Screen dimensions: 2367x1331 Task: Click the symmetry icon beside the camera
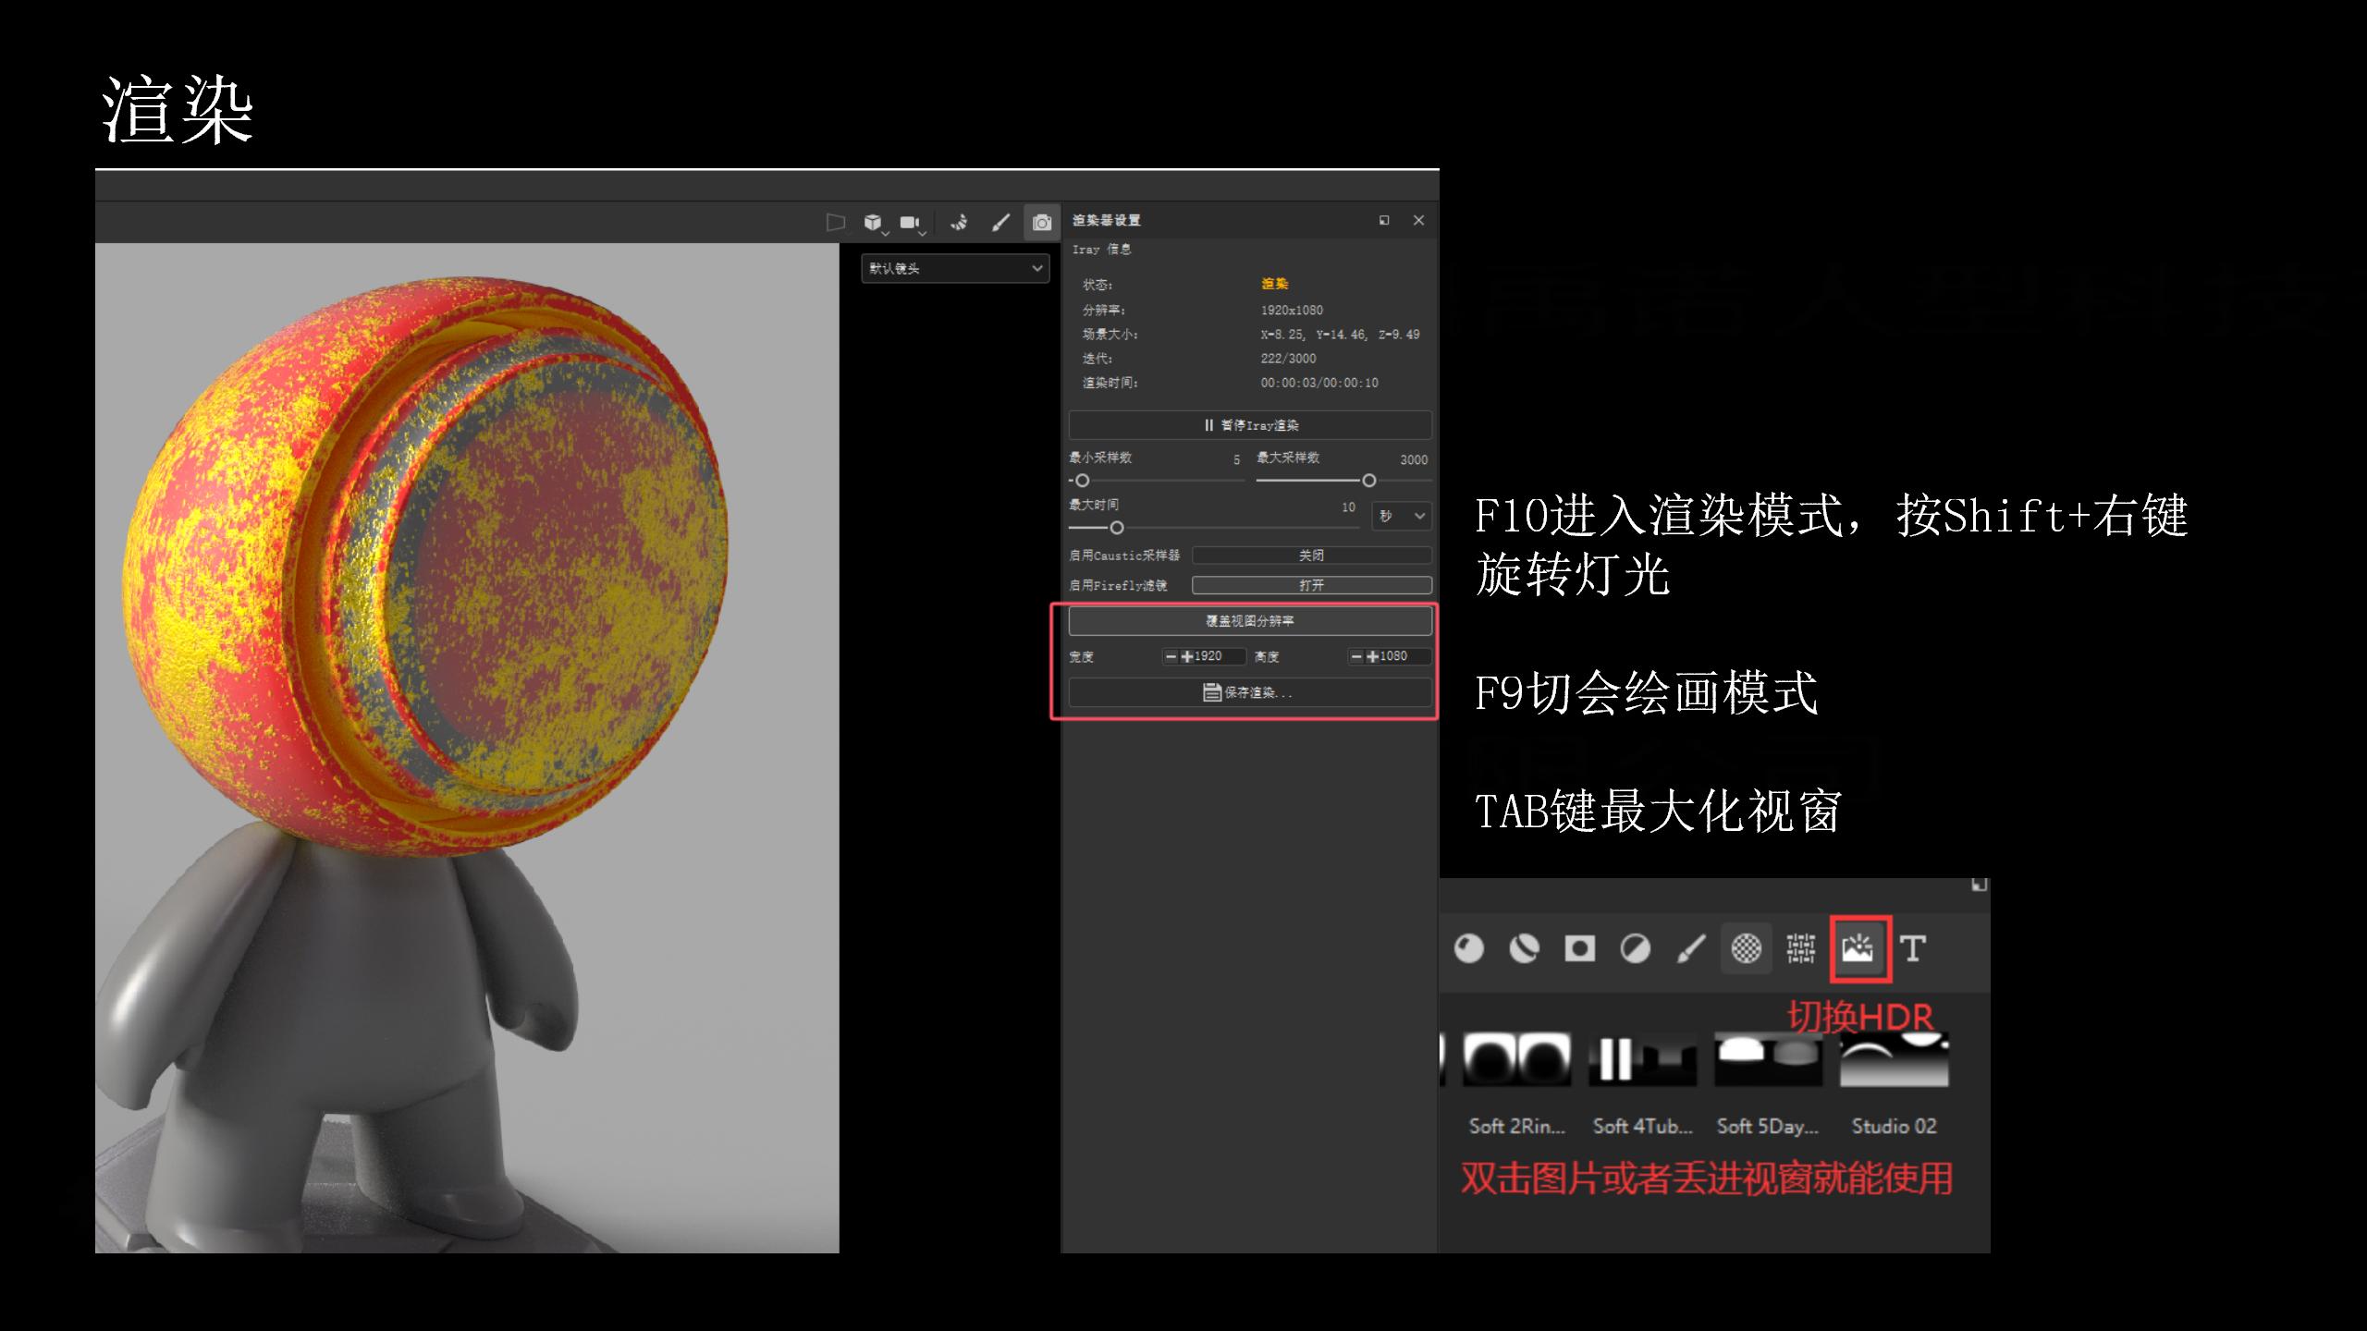tap(960, 222)
